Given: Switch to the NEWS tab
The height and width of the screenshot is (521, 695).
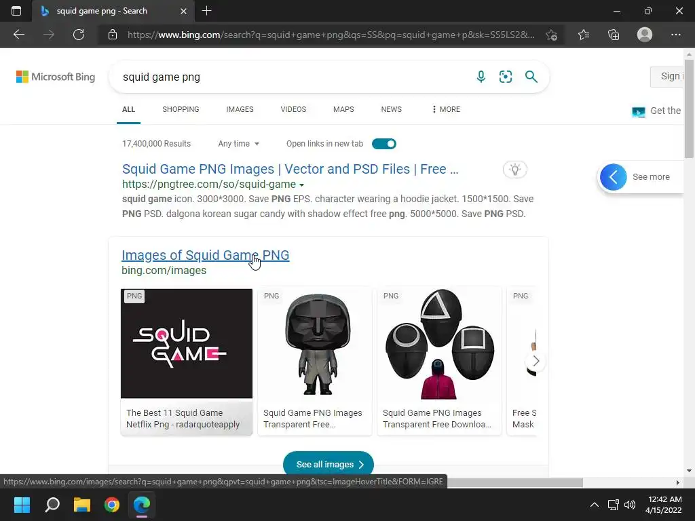Looking at the screenshot, I should [392, 109].
